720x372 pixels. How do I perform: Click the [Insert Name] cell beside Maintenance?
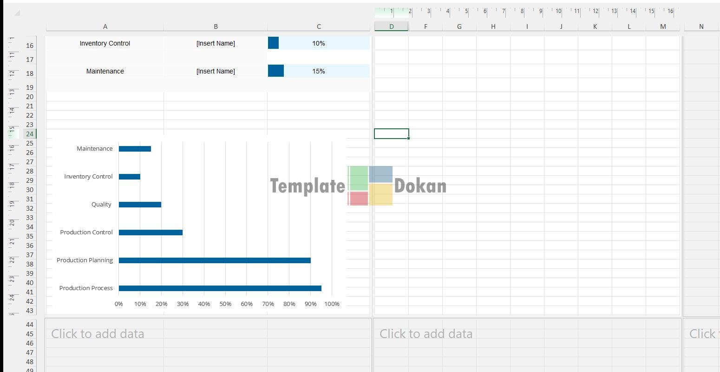(x=216, y=71)
